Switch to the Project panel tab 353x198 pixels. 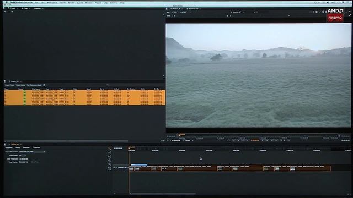[x=13, y=8]
